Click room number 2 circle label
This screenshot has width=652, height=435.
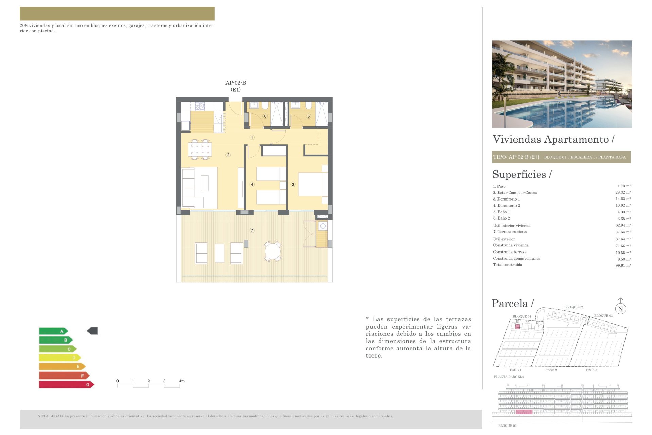[228, 155]
